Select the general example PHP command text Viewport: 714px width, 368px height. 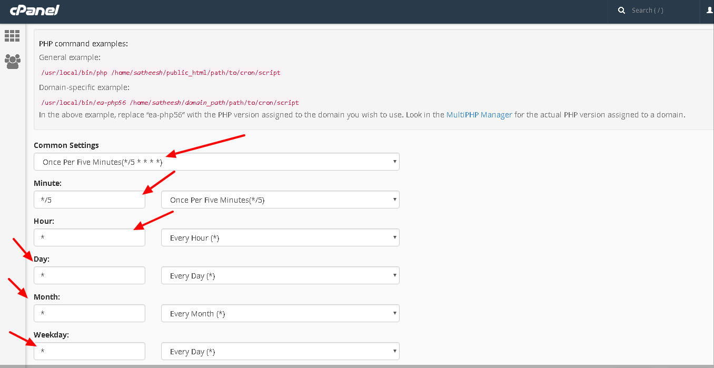161,73
